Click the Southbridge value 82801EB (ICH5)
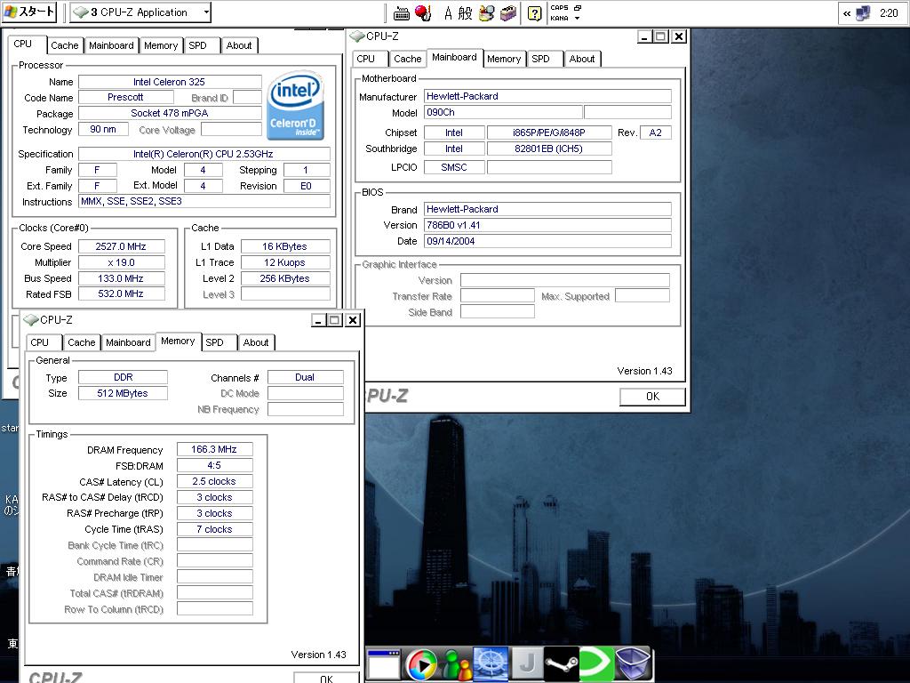 549,149
